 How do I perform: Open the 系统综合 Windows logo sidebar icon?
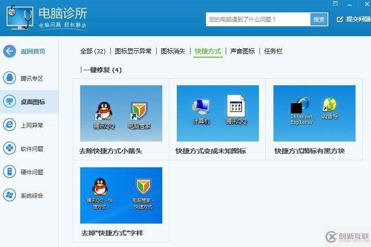pos(9,195)
